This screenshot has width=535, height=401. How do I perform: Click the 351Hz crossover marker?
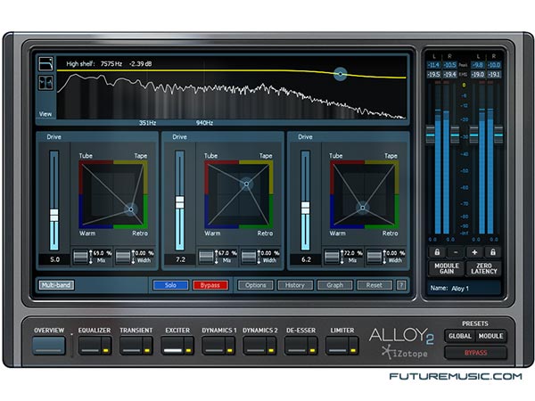[x=147, y=122]
